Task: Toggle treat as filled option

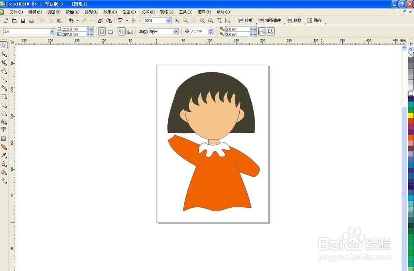Action: (262, 31)
